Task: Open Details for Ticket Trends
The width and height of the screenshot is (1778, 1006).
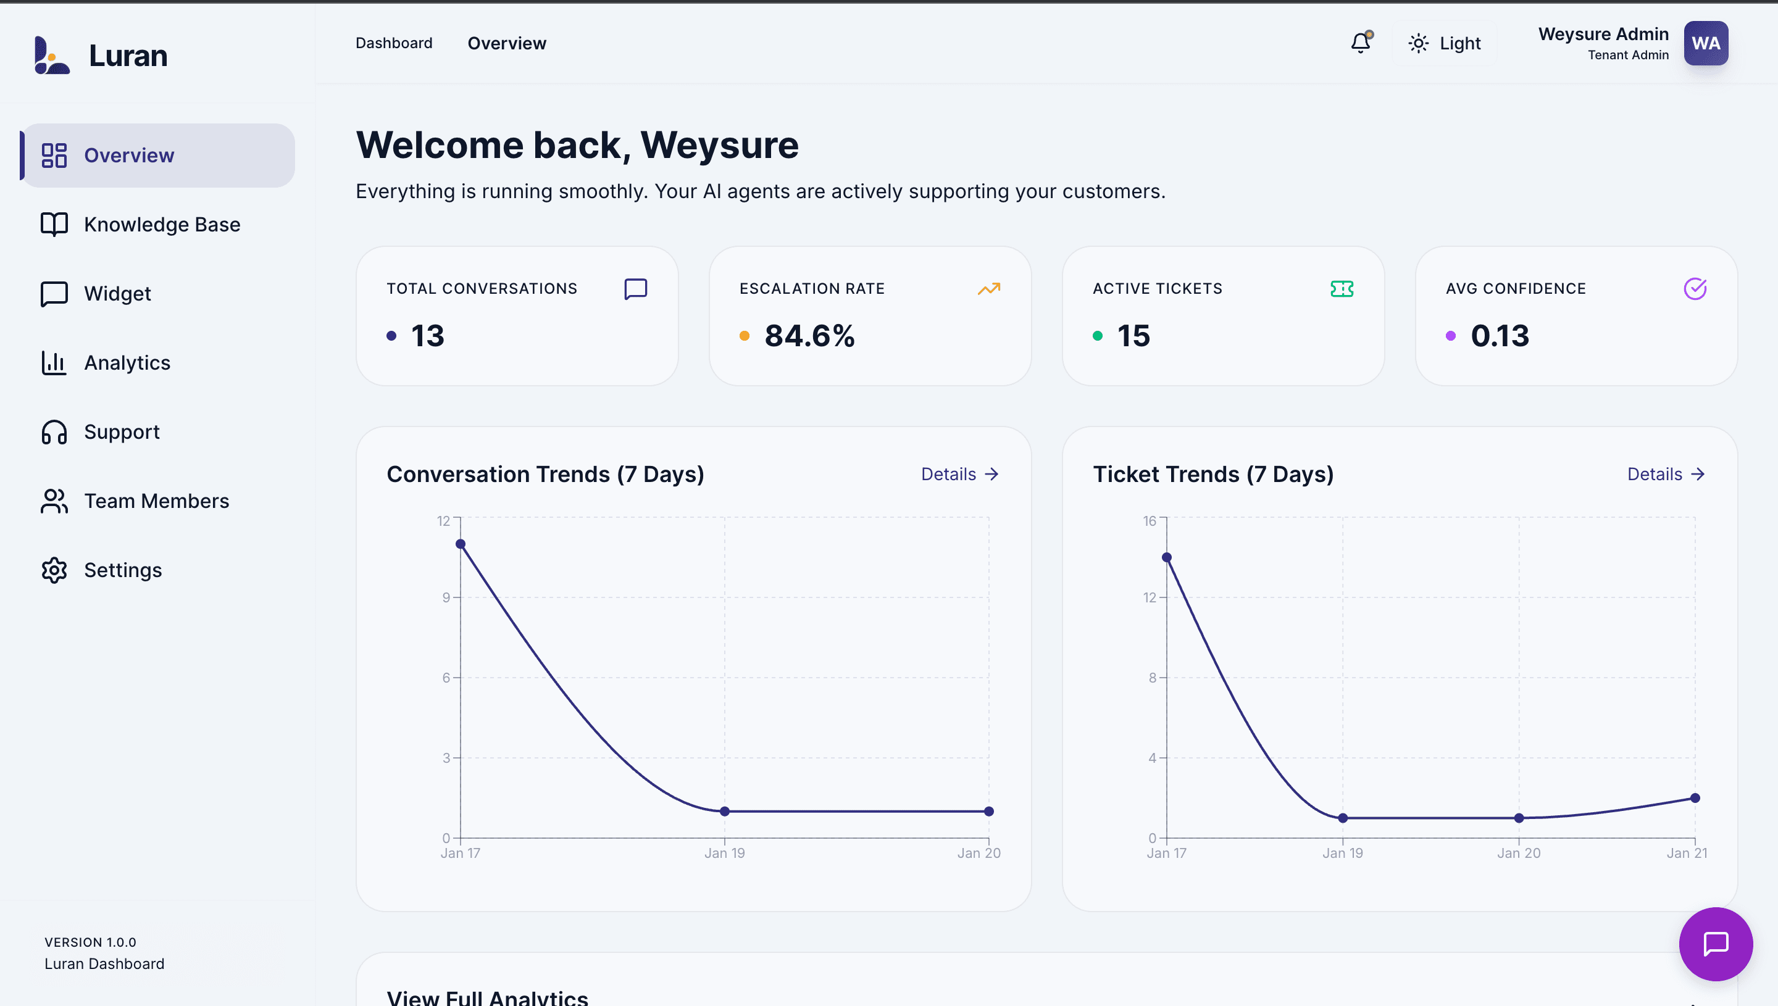Action: coord(1666,474)
